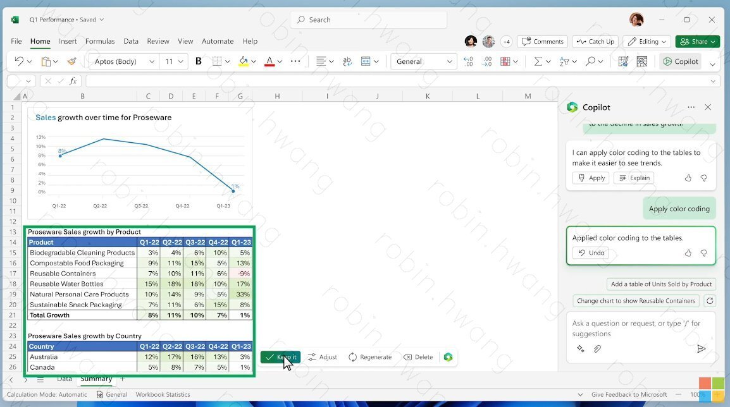
Task: Choose Add a table of Units Sold suggestion
Action: (x=661, y=284)
